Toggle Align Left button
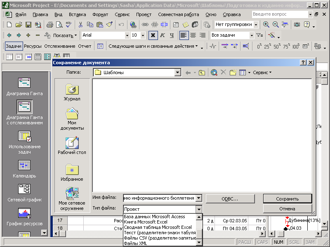330x247 pixels. click(x=183, y=35)
